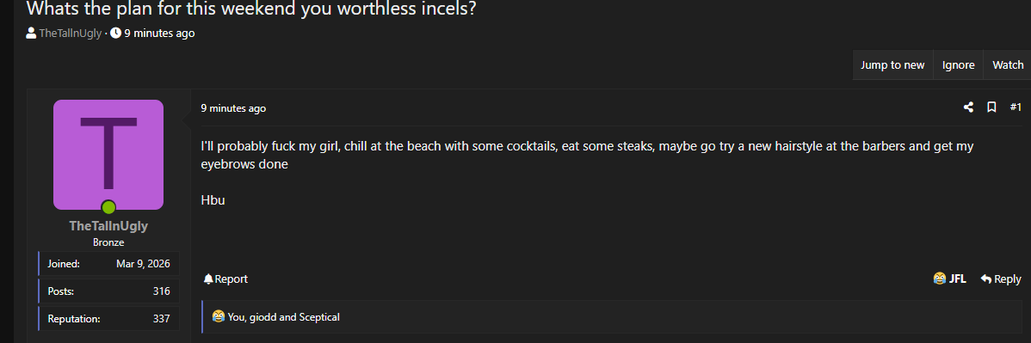
Task: Click the Reply text button
Action: (x=1007, y=279)
